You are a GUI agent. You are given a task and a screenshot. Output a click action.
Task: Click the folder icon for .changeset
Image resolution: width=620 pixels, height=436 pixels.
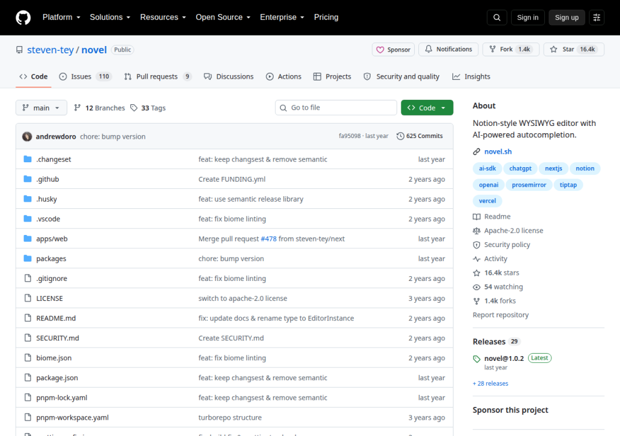pyautogui.click(x=27, y=159)
